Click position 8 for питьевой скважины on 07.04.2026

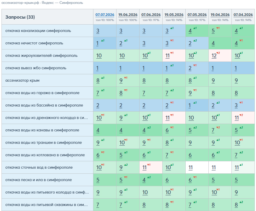pyautogui.click(x=236, y=205)
